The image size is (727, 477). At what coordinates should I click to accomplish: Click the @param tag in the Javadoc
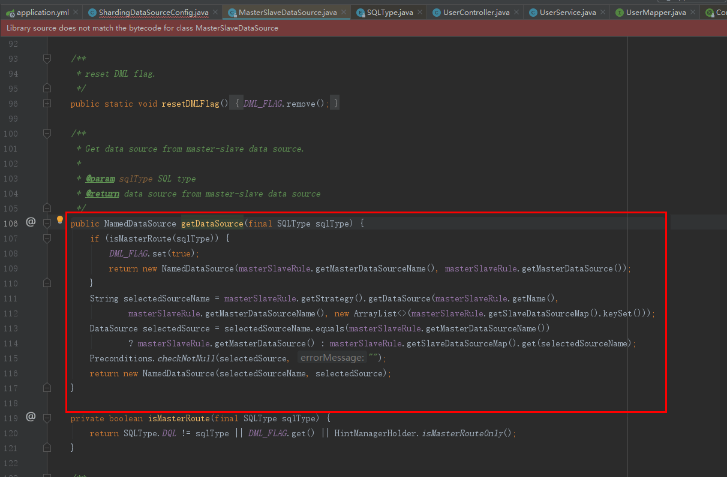(x=100, y=179)
